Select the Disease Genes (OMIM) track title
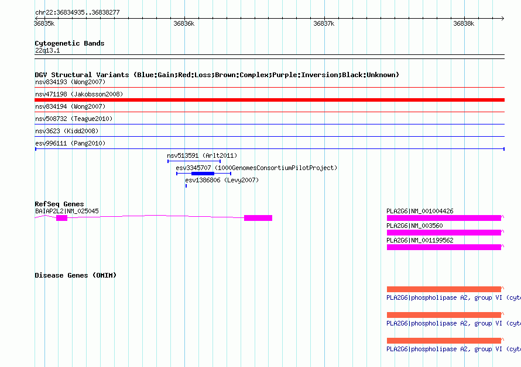 76,275
